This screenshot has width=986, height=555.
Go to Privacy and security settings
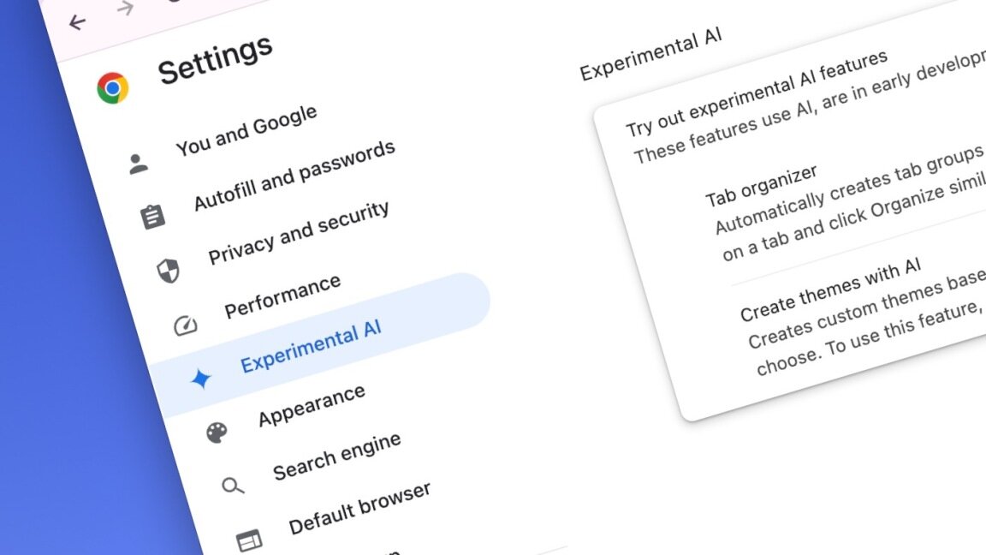coord(299,232)
